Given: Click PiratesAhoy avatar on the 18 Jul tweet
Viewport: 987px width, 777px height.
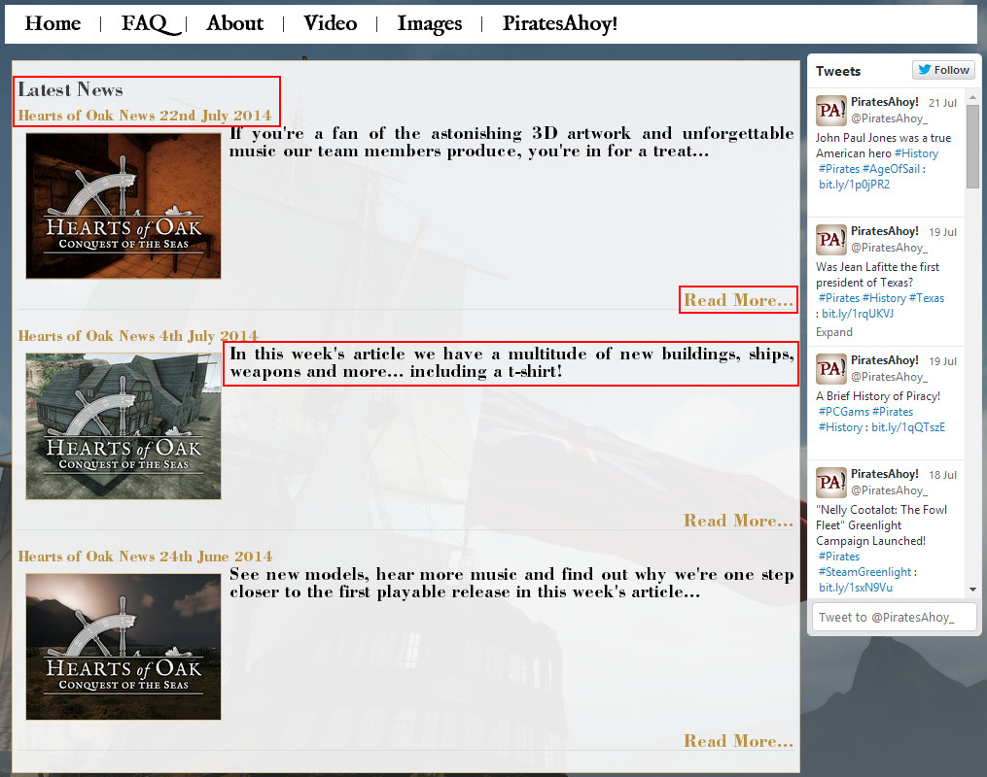Looking at the screenshot, I should tap(830, 483).
